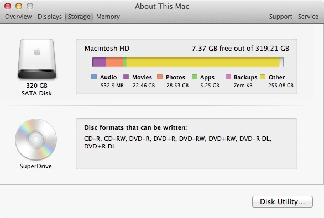Close the About This Mac window

8,6
